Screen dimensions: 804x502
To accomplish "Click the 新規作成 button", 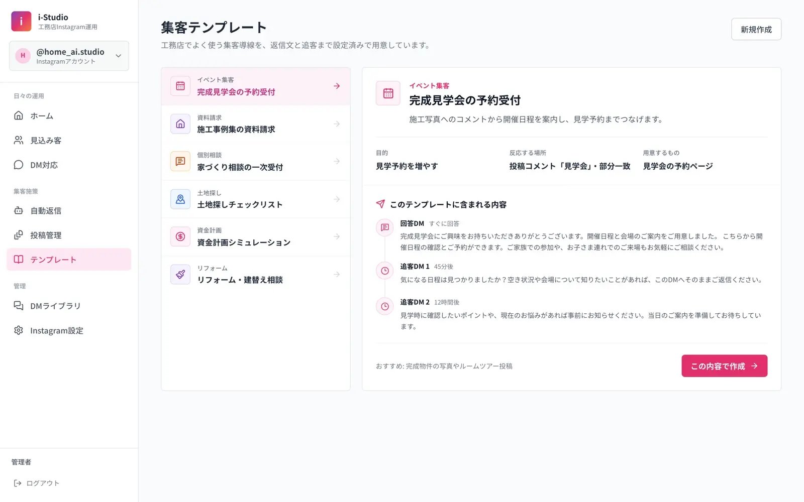I will point(756,29).
